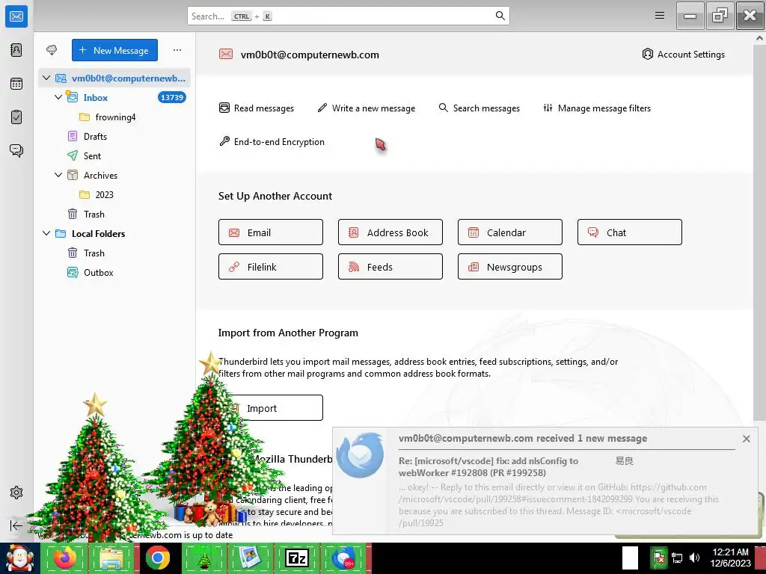Screen dimensions: 766x574
Task: Open 7-Zip from the taskbar
Action: 296,558
